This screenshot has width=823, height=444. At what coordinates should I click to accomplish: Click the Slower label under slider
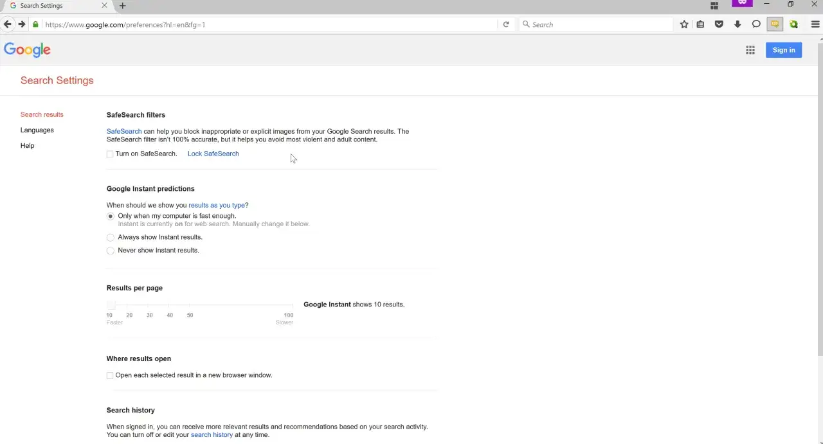284,323
